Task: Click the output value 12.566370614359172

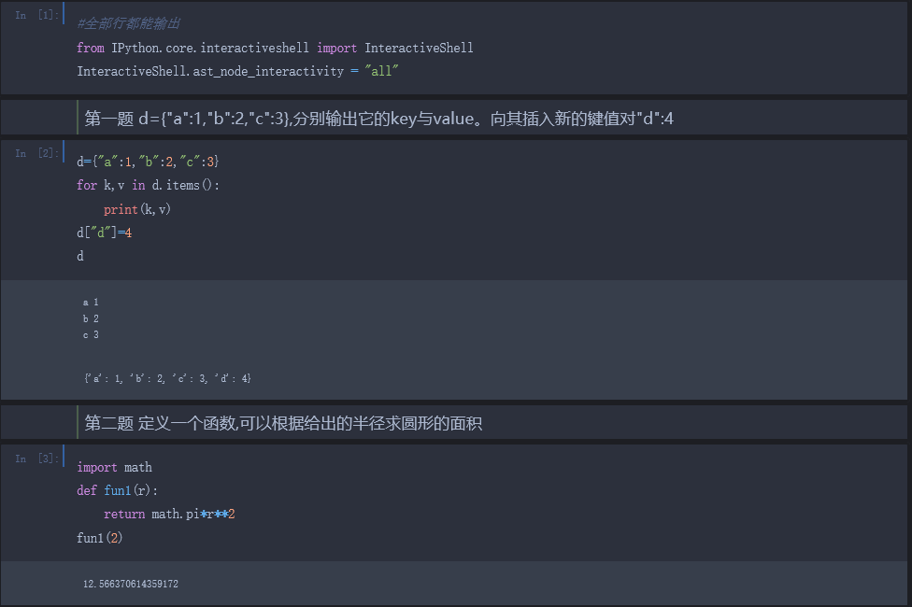Action: click(x=131, y=584)
